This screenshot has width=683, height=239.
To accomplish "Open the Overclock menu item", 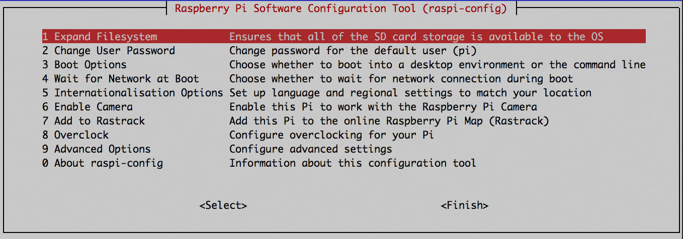I will tap(75, 135).
